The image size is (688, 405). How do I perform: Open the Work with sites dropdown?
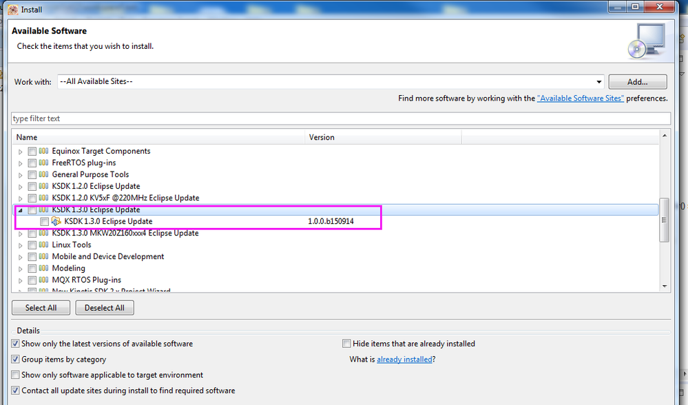pos(599,81)
